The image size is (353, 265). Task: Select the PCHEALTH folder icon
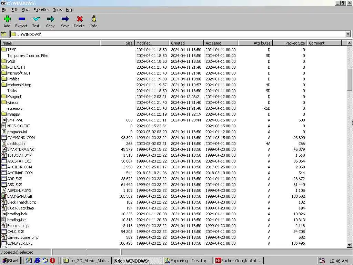[x=4, y=67]
